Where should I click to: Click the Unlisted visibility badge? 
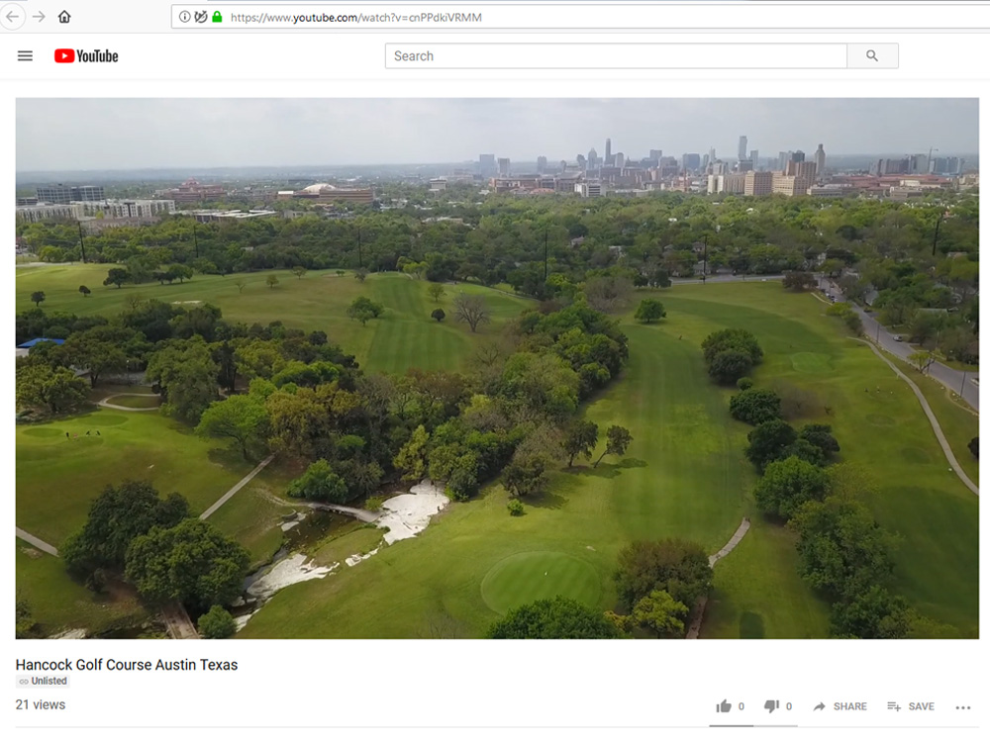[x=43, y=682]
